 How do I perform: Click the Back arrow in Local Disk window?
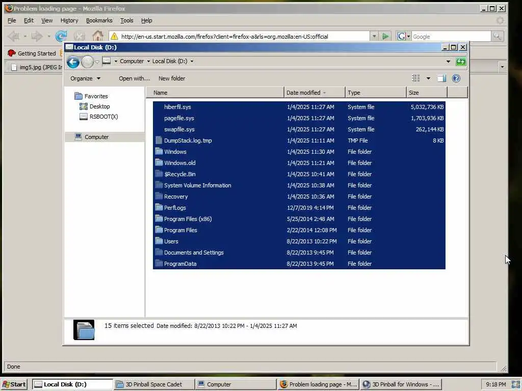click(73, 62)
